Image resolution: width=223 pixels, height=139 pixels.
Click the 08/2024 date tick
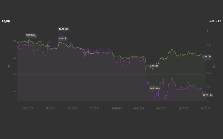click(50, 108)
